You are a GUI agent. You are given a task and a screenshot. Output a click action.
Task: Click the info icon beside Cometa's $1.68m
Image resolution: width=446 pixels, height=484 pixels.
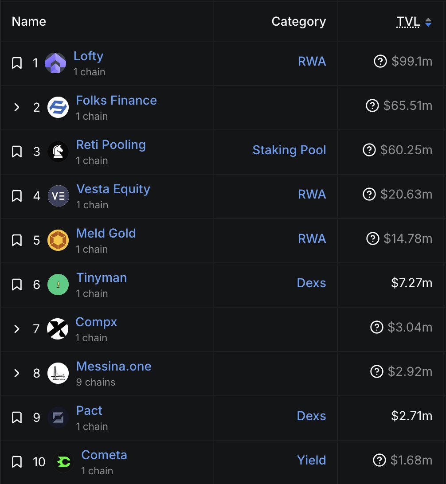pos(379,461)
